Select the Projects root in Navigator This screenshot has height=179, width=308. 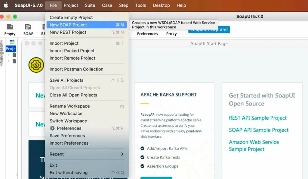(x=11, y=49)
